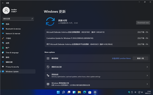The height and width of the screenshot is (95, 153).
Task: Click the Windows Security tray icon
Action: [129, 92]
